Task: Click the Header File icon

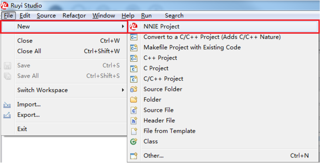Action: tap(134, 121)
